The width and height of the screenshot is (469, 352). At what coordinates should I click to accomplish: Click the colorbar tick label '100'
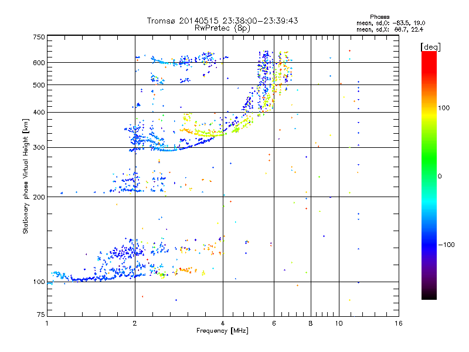[444, 108]
